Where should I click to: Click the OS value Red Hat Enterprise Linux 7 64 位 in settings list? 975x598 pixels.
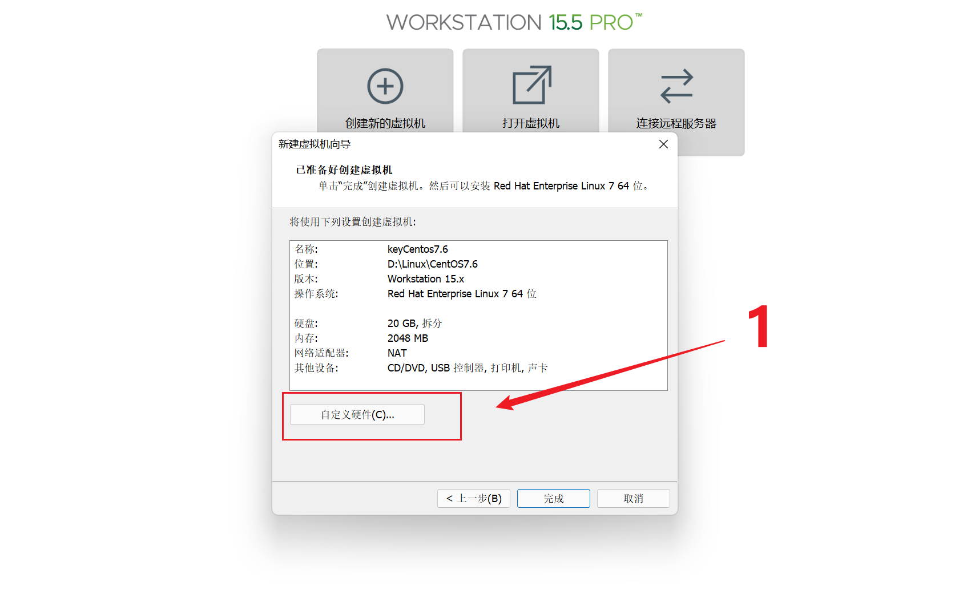(462, 294)
